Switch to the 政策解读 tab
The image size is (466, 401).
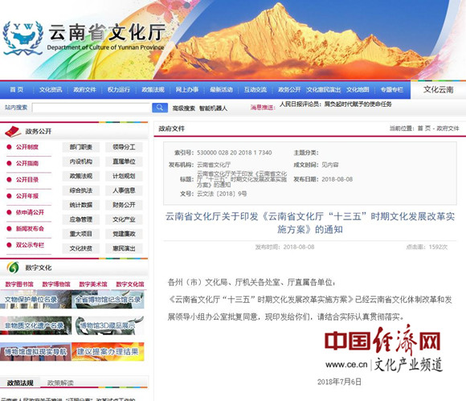click(x=60, y=383)
